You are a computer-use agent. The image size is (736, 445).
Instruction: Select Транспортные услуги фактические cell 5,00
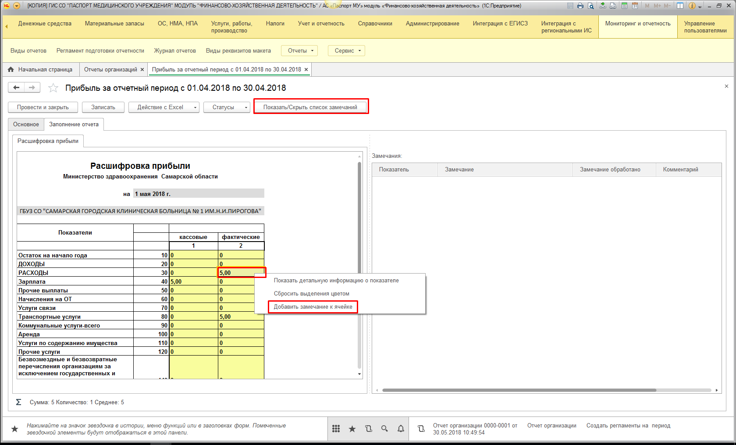(x=241, y=317)
